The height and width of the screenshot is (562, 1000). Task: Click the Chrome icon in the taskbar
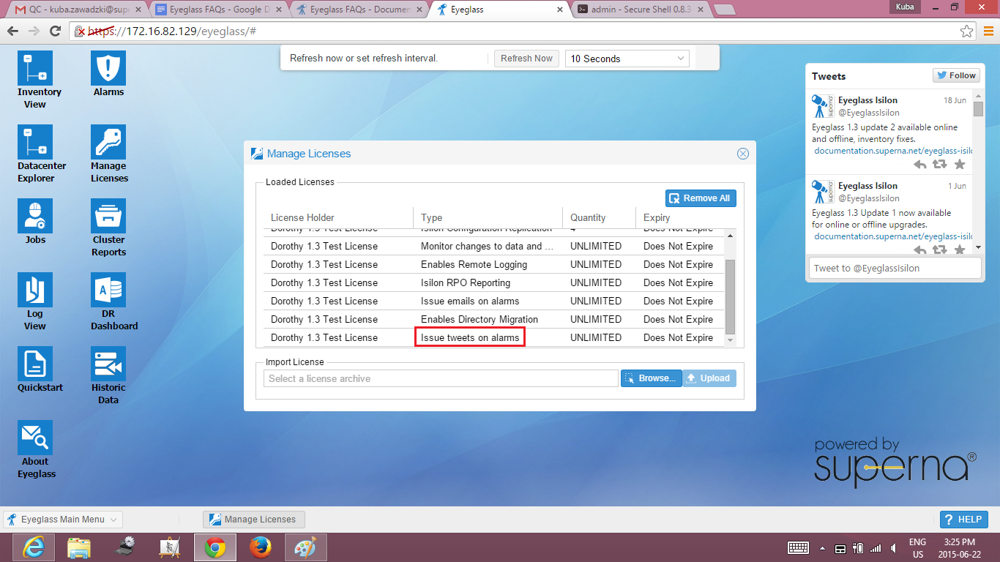coord(215,547)
